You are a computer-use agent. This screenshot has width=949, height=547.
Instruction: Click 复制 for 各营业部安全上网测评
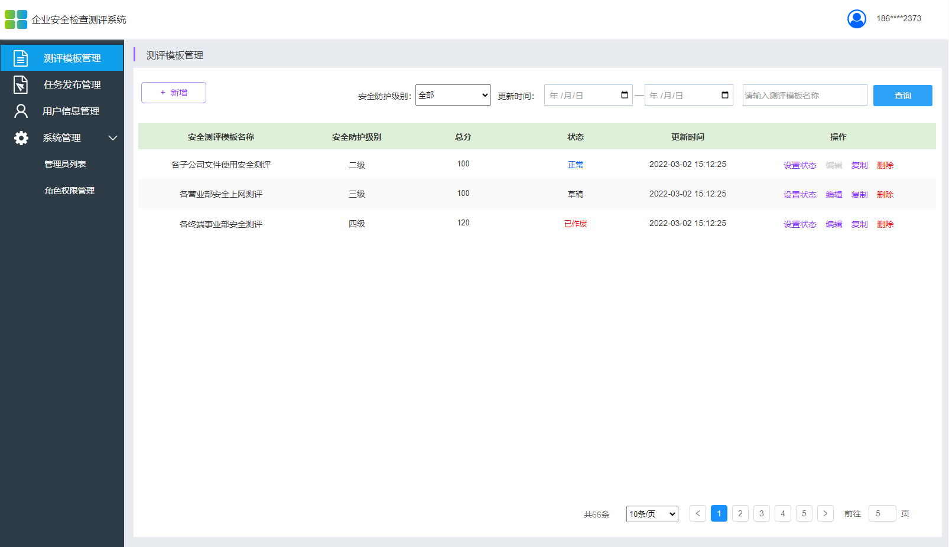click(860, 195)
